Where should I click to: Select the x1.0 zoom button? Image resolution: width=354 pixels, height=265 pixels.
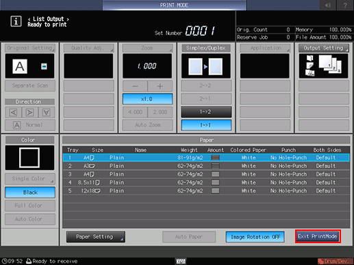147,99
